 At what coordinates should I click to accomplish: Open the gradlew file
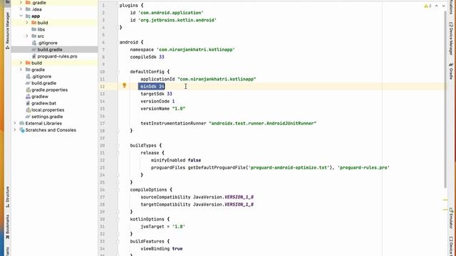[x=40, y=97]
